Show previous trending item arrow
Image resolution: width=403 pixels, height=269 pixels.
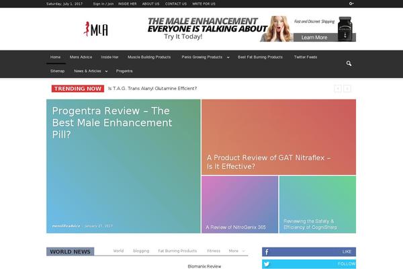[x=338, y=89]
